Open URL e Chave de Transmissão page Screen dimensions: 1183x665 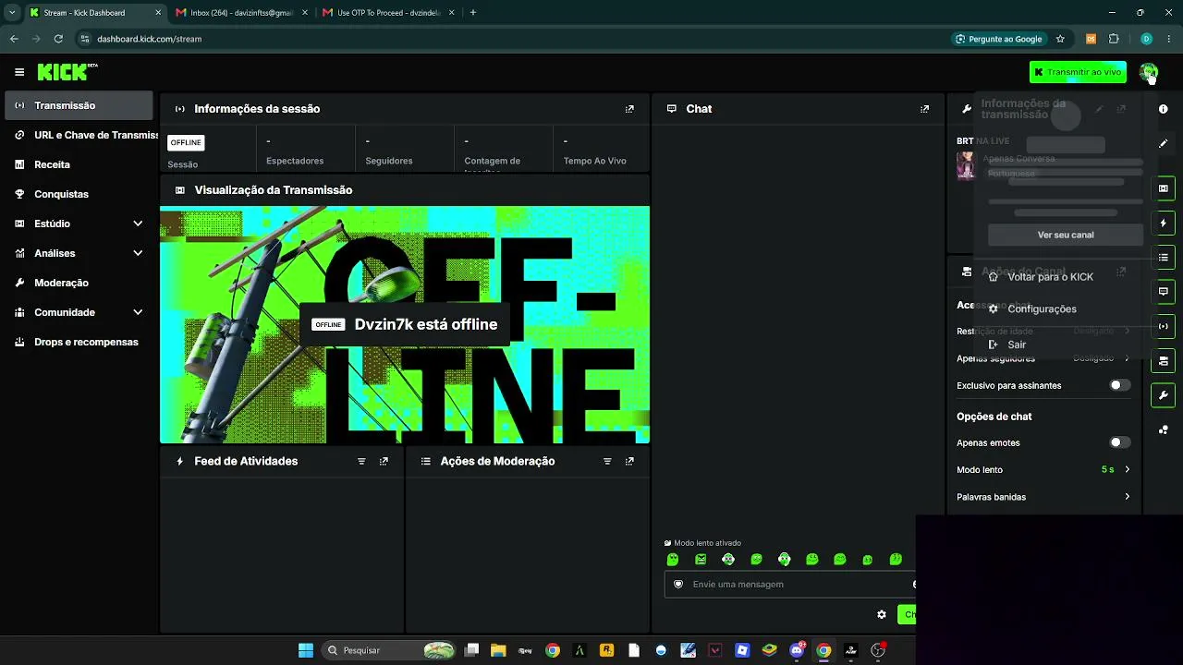click(79, 135)
